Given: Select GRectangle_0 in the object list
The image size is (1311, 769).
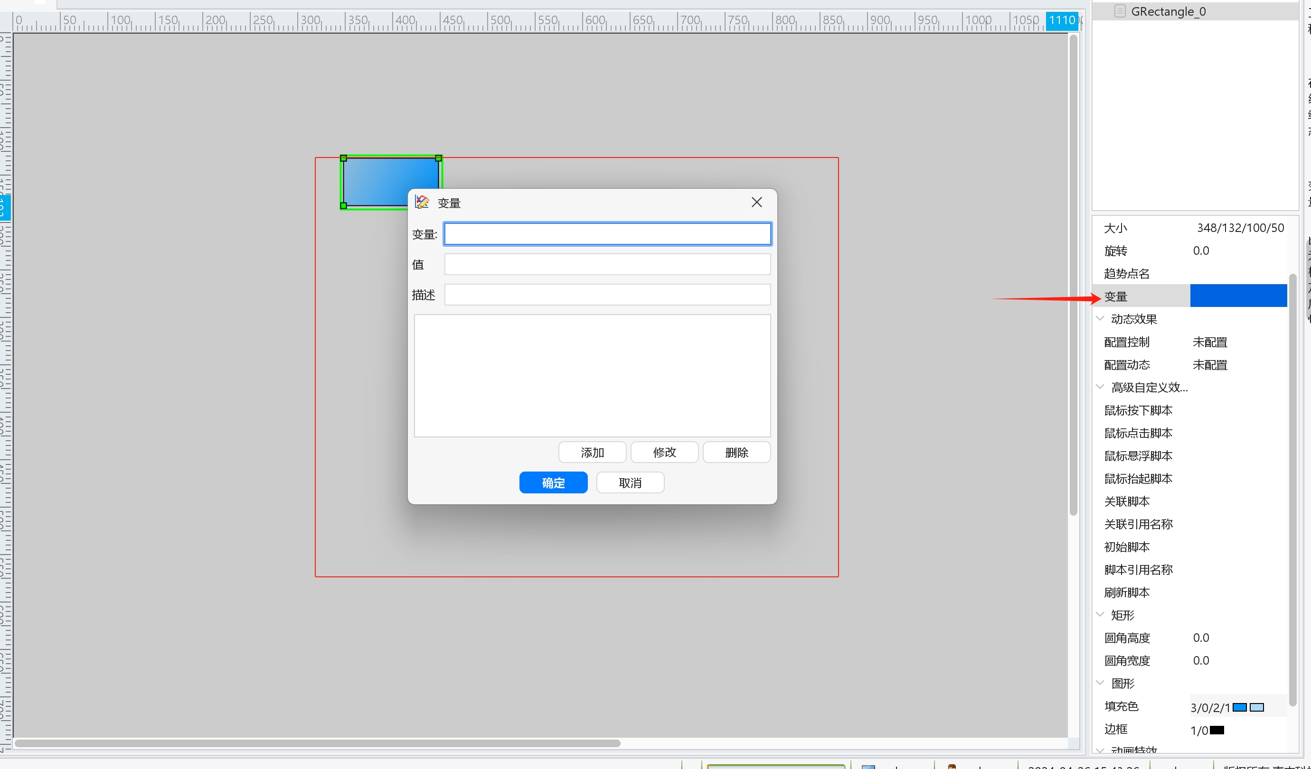Looking at the screenshot, I should [x=1168, y=11].
